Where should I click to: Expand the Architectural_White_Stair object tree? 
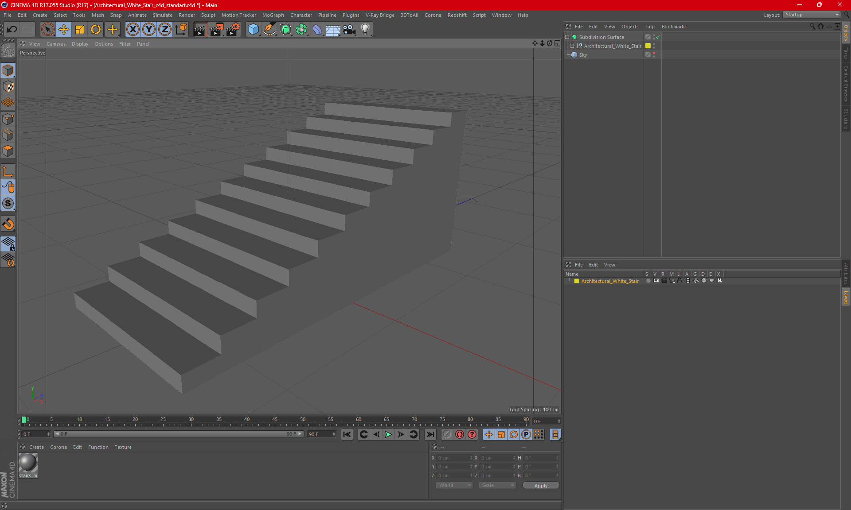click(572, 46)
